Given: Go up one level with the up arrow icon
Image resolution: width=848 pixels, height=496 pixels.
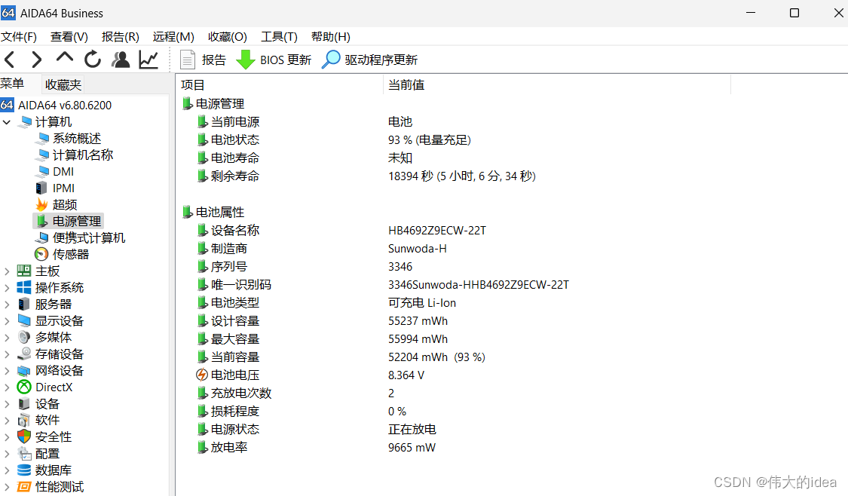Looking at the screenshot, I should point(64,57).
